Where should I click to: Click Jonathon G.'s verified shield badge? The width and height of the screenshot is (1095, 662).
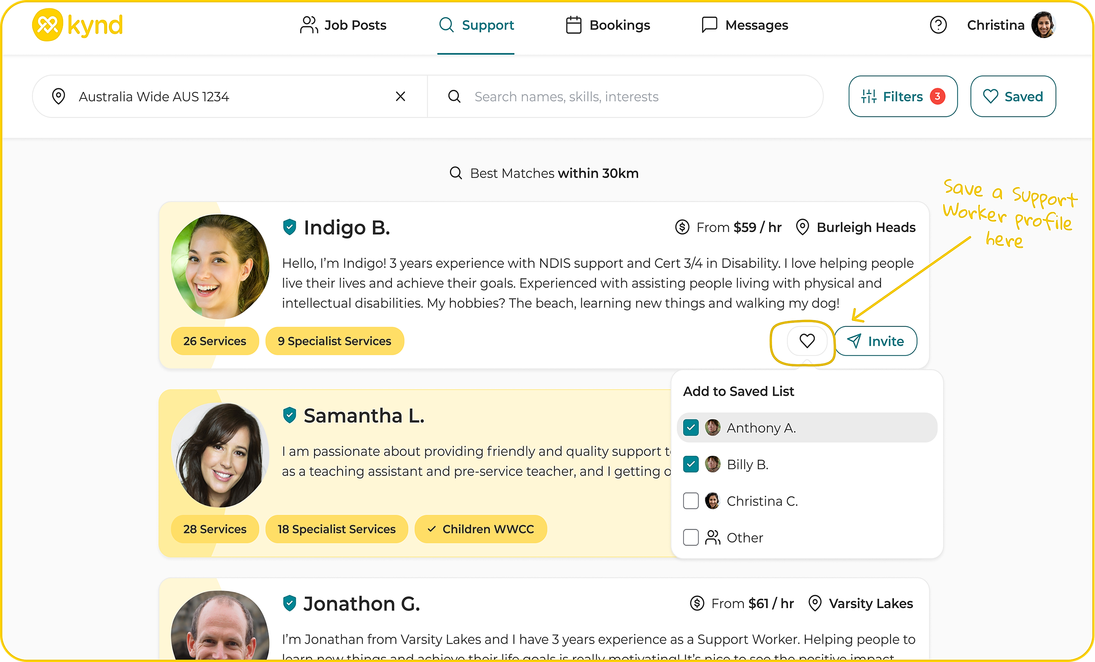point(290,603)
